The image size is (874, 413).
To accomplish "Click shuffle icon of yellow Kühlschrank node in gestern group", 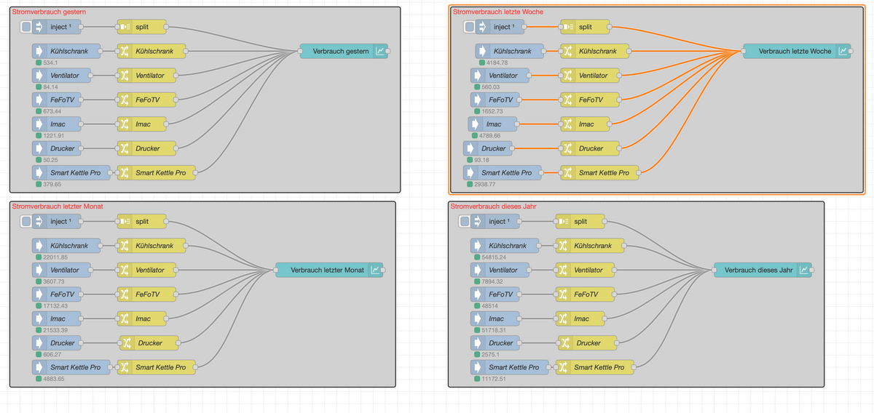I will click(x=125, y=51).
